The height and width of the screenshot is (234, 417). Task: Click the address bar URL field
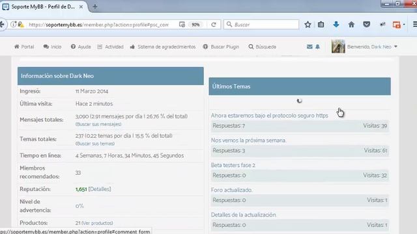tap(98, 25)
